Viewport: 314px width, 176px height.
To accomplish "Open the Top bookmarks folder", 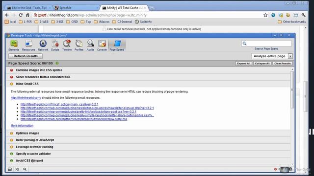I will click(x=86, y=22).
